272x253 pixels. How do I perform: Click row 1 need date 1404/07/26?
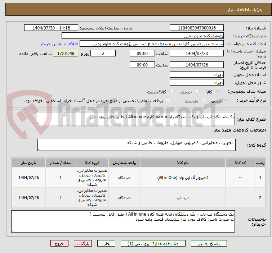(x=28, y=178)
